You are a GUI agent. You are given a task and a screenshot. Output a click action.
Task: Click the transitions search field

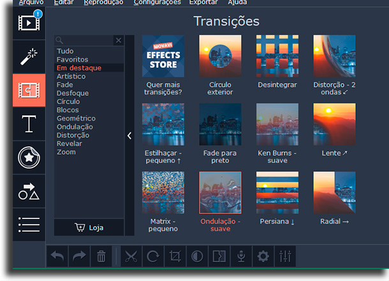pyautogui.click(x=84, y=40)
